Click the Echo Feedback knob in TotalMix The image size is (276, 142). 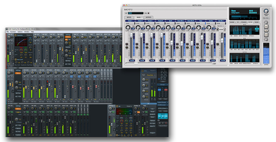coord(144,85)
